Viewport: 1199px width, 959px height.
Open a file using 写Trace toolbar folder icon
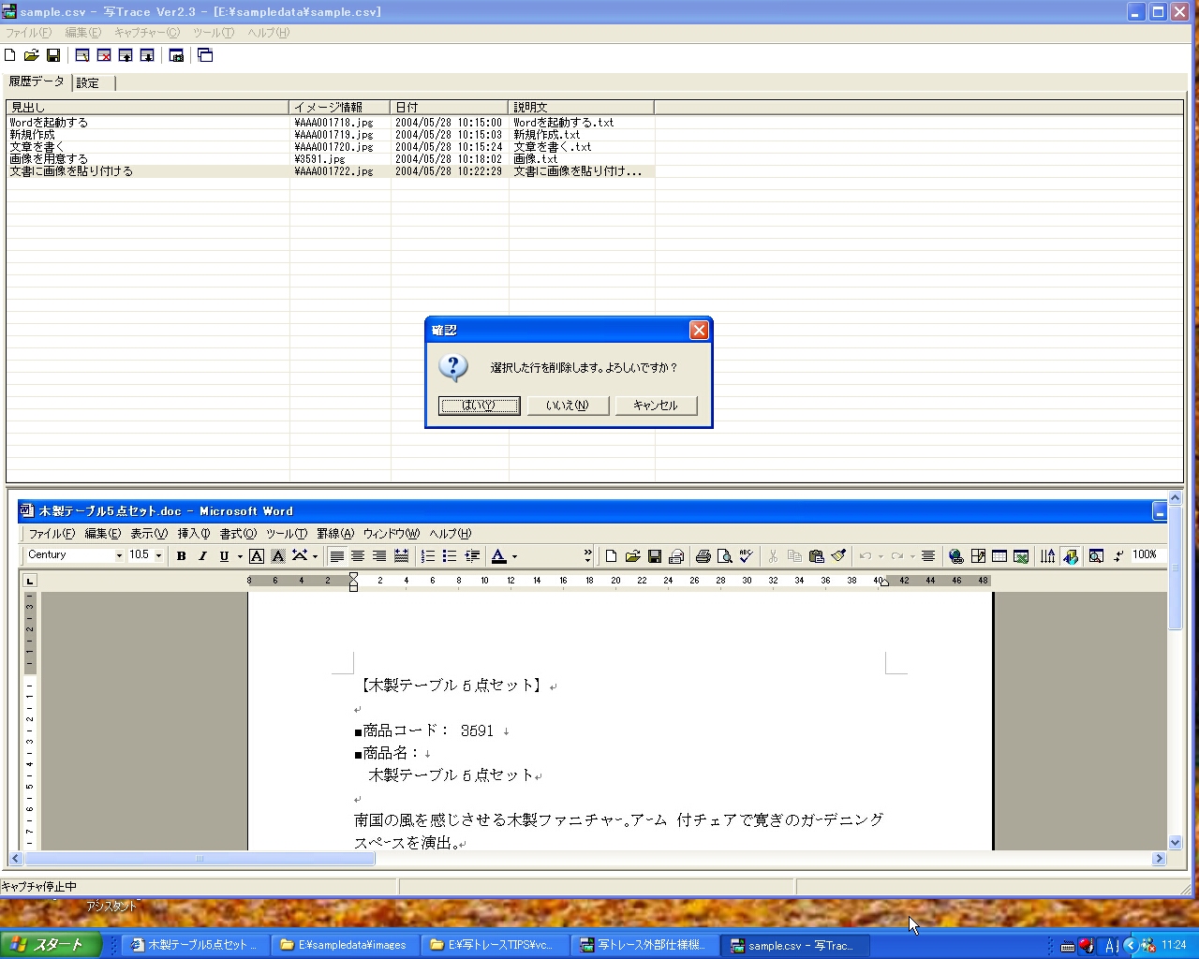click(32, 55)
